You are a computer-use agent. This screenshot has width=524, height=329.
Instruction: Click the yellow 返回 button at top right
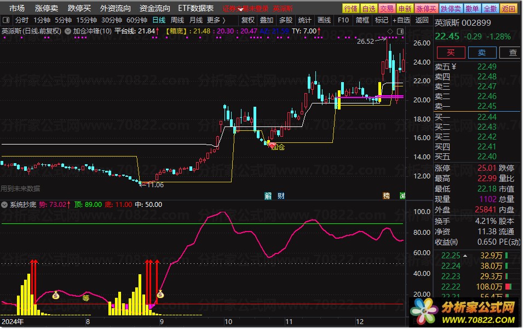click(508, 9)
